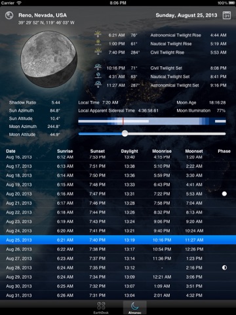Viewport: 236px width, 315px height.
Task: Click the Shadow Ratio label
Action: [x=22, y=102]
